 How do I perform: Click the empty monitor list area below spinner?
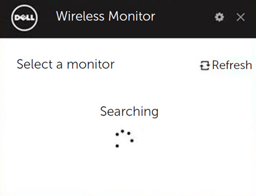(128, 171)
